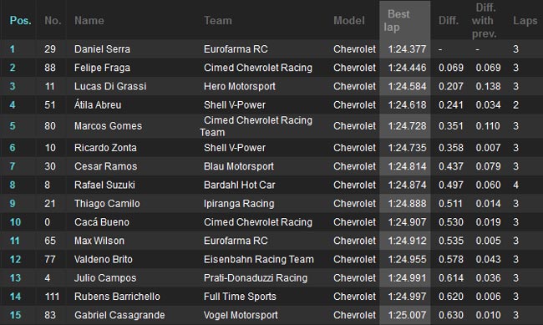Click the Team column header
The image size is (543, 325).
tap(218, 20)
